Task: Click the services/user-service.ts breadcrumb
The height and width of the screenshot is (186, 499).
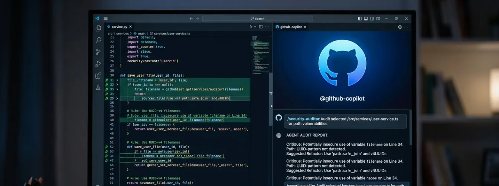Action: pyautogui.click(x=170, y=33)
